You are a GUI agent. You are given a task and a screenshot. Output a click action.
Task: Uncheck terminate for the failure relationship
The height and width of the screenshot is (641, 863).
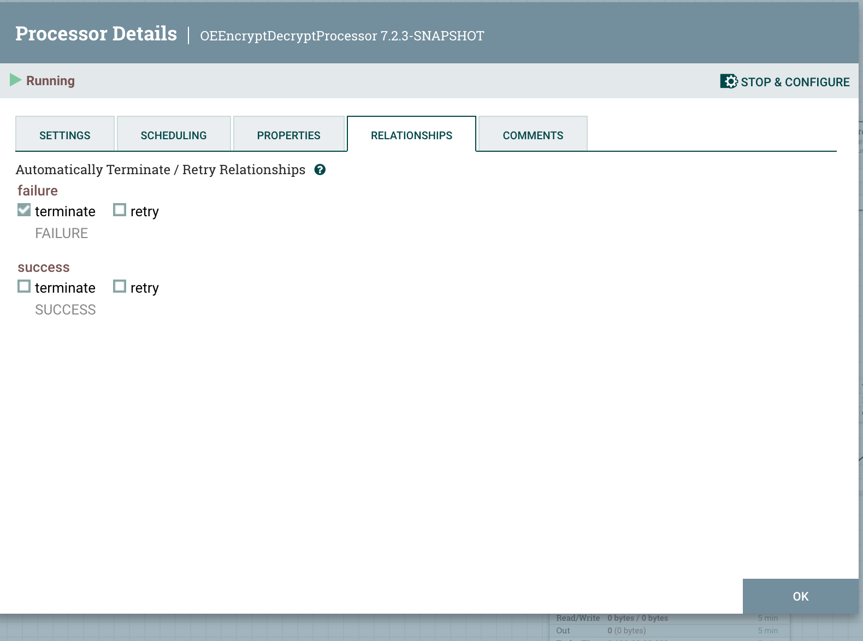(24, 210)
